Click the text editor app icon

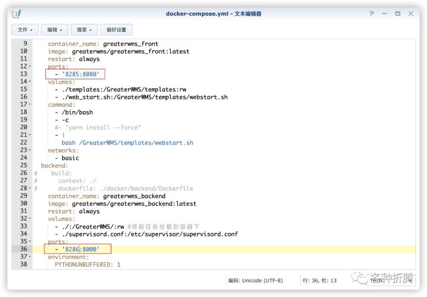click(x=17, y=13)
